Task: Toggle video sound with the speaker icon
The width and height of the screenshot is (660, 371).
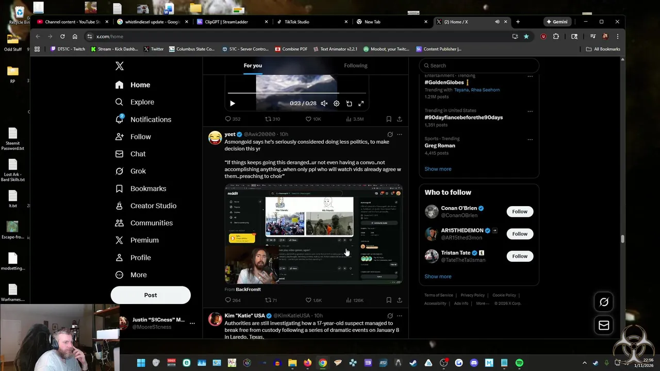Action: tap(324, 104)
